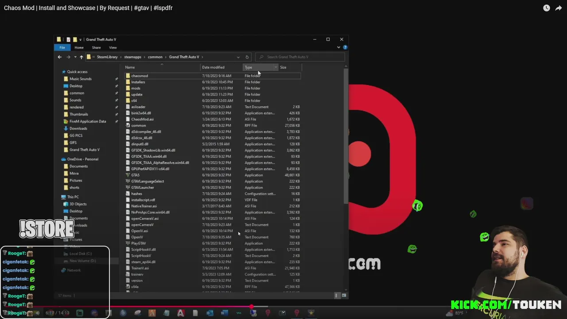Expand chevron after steamapps in breadcrumb
Image resolution: width=567 pixels, height=319 pixels.
pyautogui.click(x=144, y=57)
